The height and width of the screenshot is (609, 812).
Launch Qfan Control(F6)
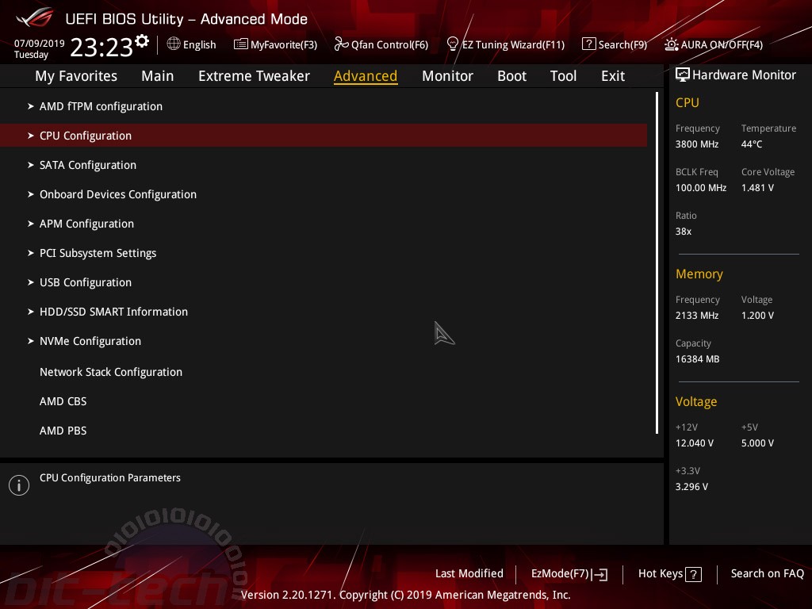(389, 44)
